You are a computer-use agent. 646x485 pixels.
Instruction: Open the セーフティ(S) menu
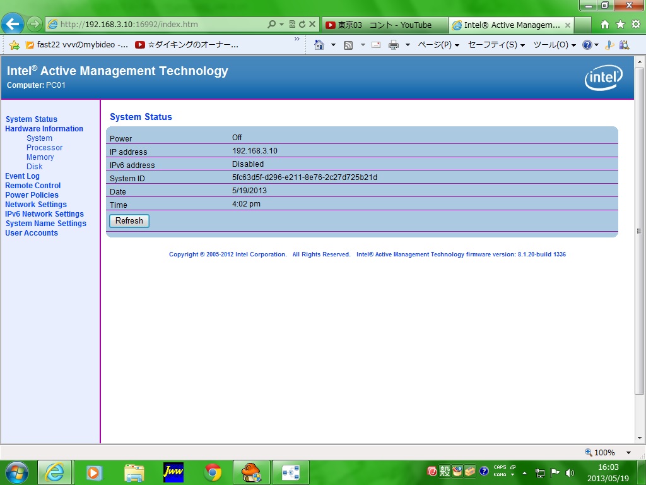(x=496, y=45)
